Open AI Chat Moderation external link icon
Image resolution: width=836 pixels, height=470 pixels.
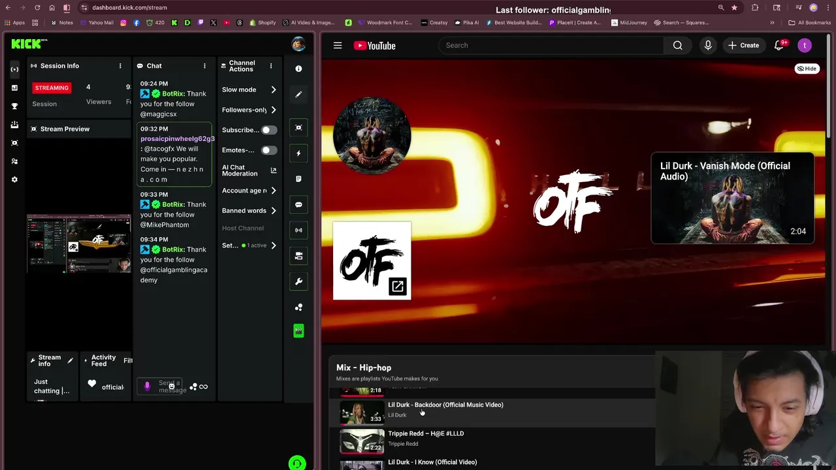(274, 170)
